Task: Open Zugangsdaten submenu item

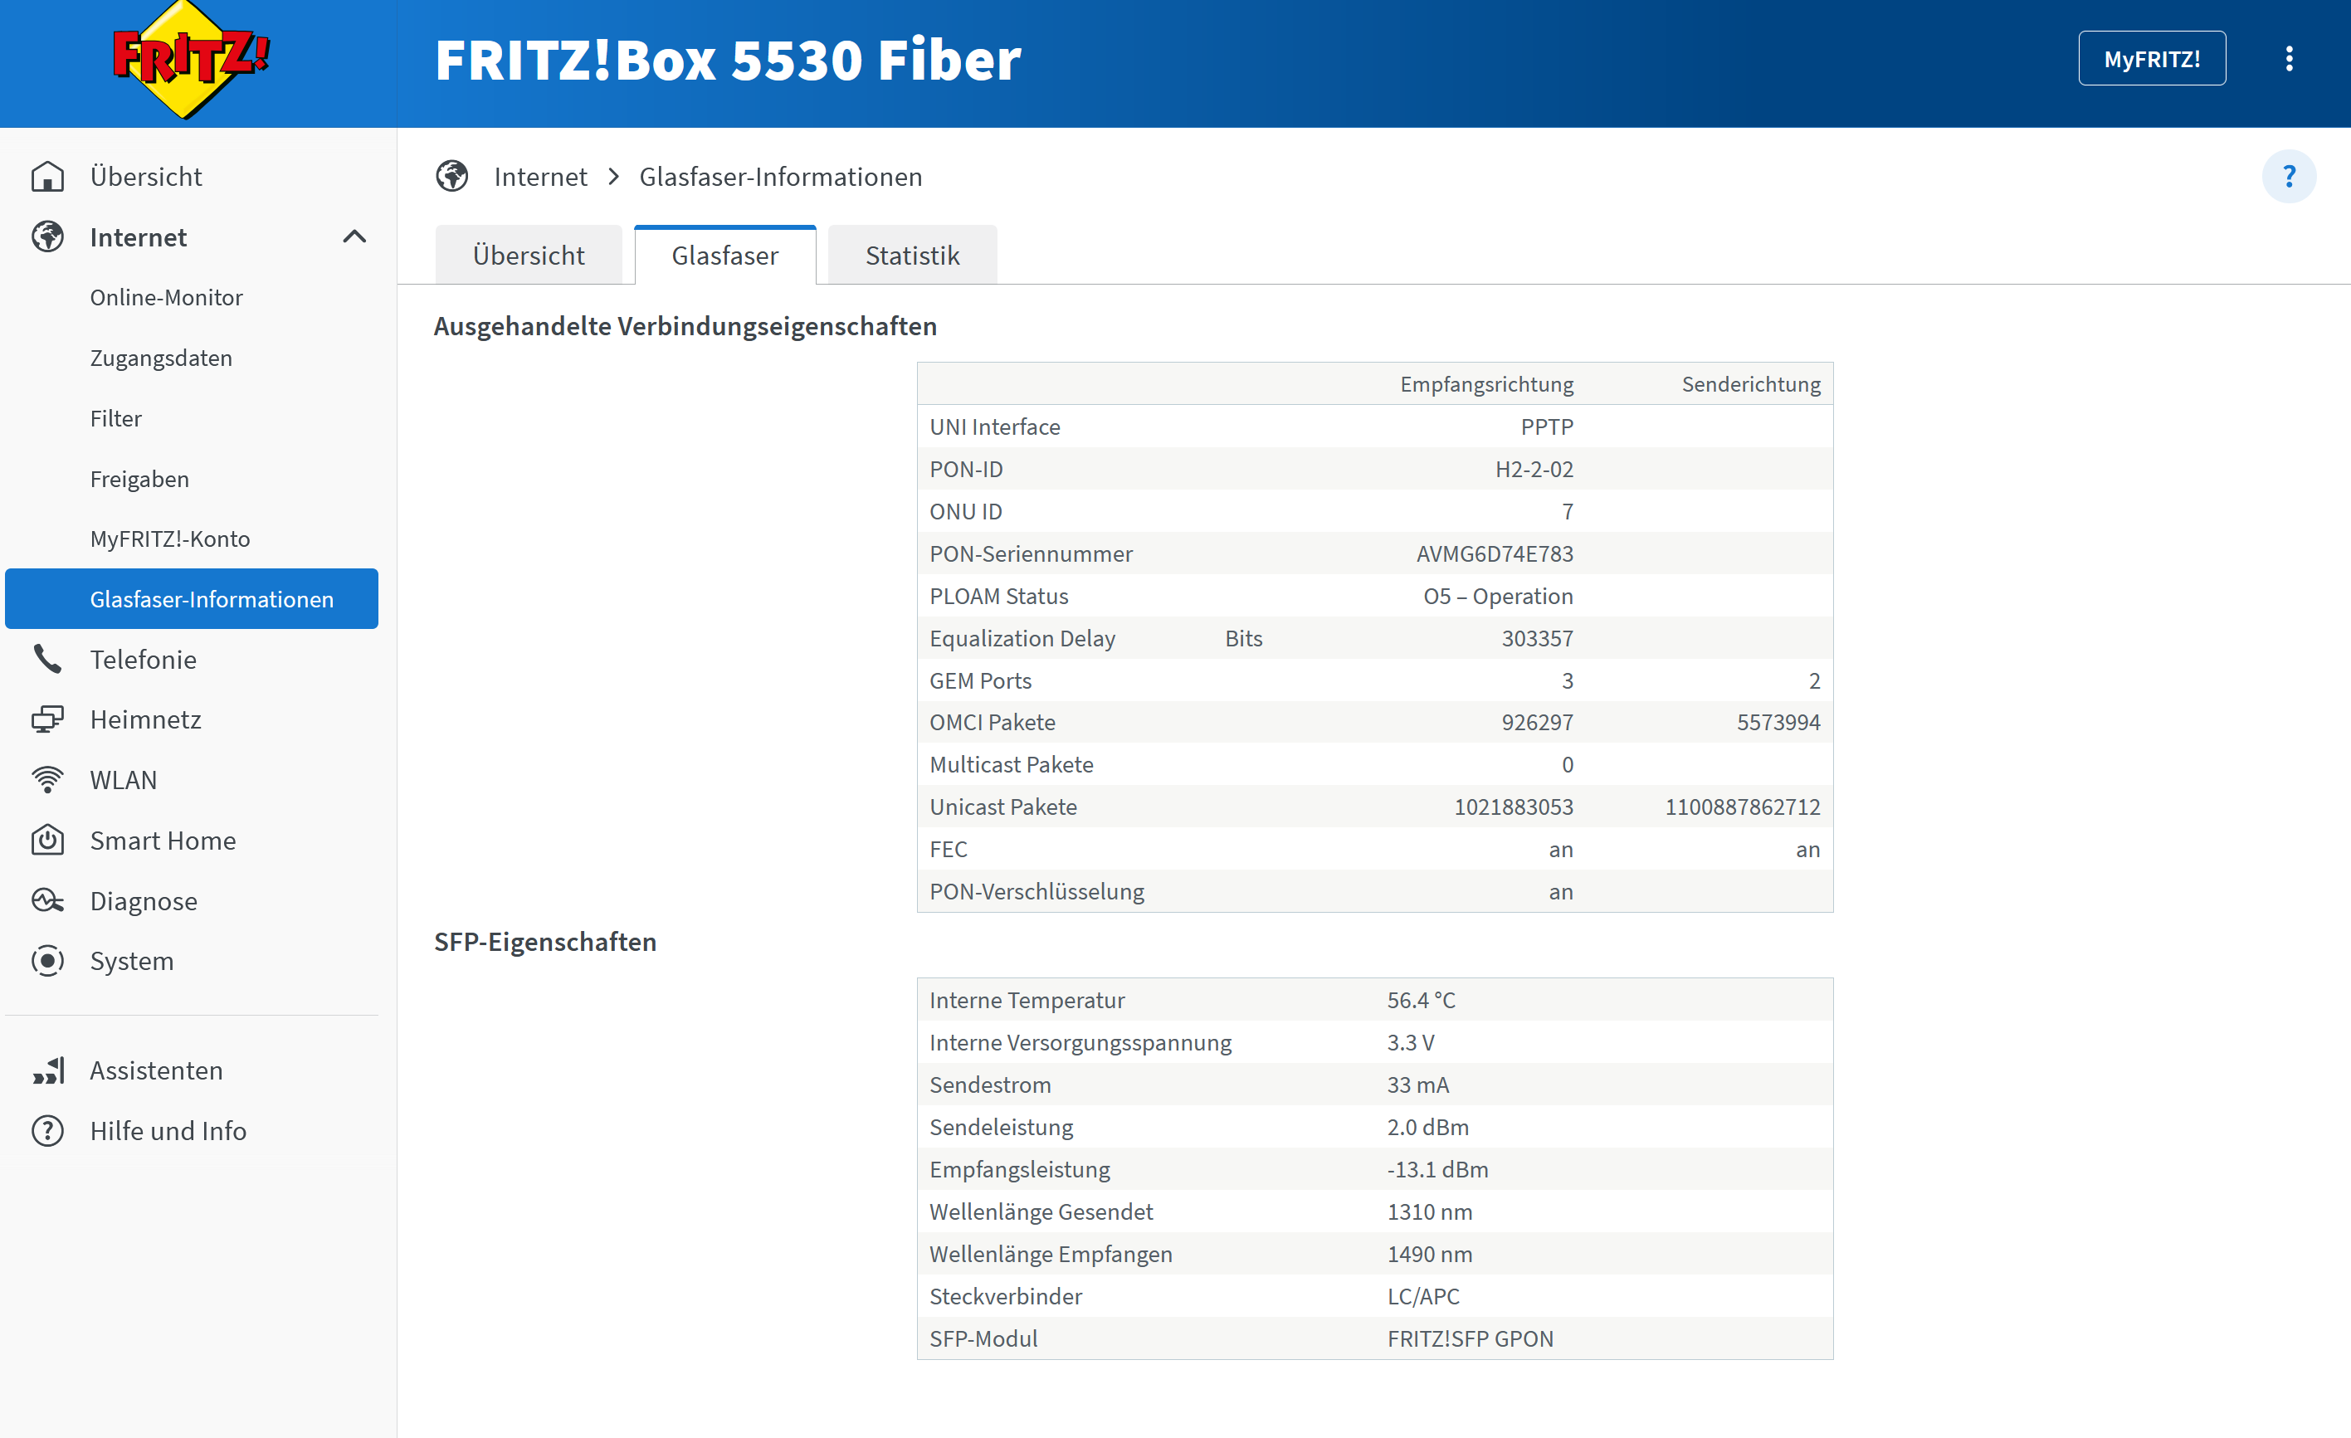Action: click(x=161, y=358)
